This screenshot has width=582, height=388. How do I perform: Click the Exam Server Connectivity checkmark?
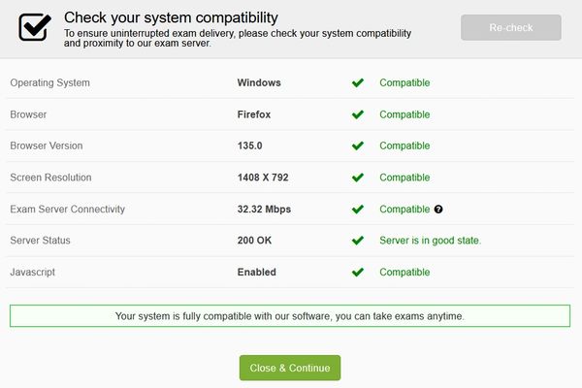click(x=358, y=210)
